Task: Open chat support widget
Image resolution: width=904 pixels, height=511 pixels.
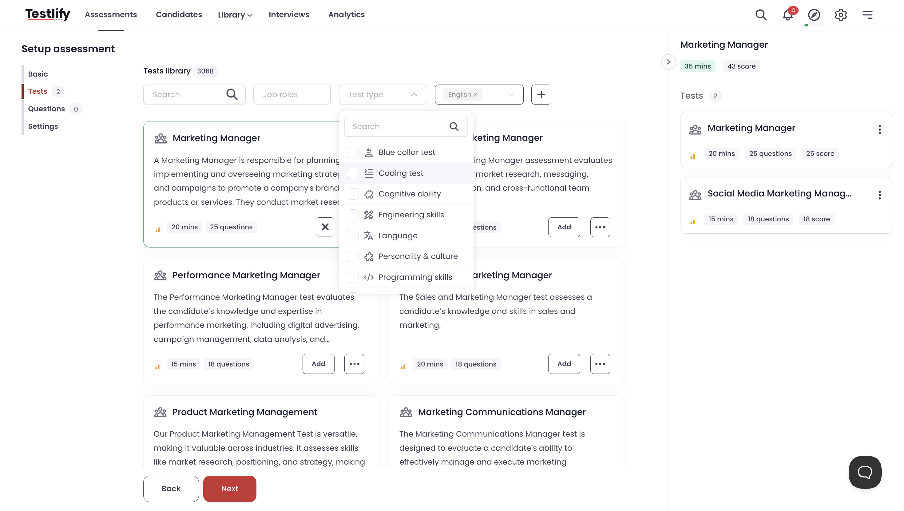Action: (865, 472)
